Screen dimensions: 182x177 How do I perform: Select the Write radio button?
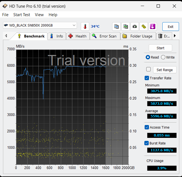(163, 57)
